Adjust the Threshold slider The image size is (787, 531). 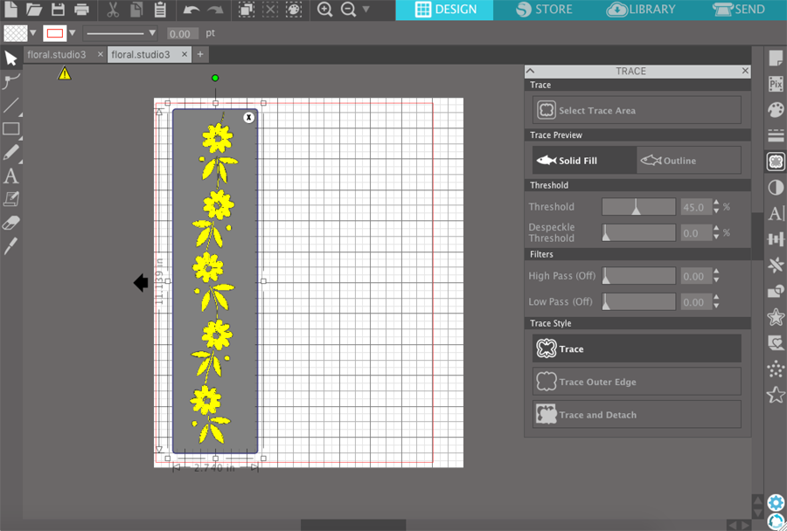[x=638, y=207]
